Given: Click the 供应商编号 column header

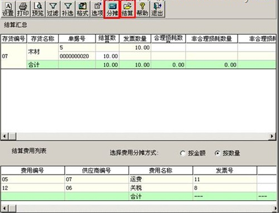Looking at the screenshot, I should [x=97, y=171].
